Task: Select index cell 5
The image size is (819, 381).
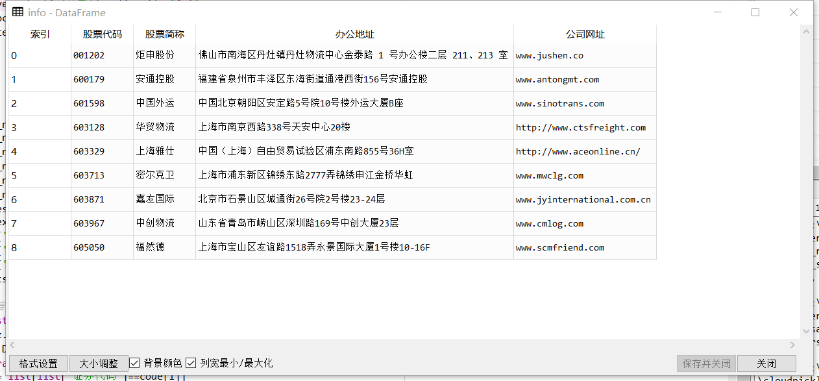Action: (40, 176)
